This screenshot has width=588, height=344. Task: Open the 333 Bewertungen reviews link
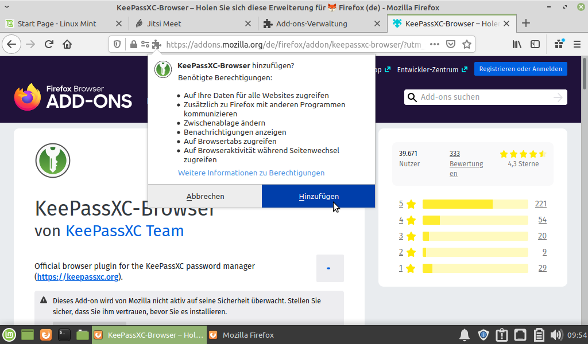466,163
